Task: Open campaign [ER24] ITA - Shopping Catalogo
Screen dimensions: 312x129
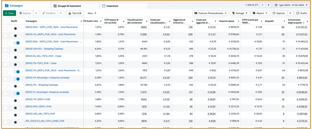Action: (42, 85)
